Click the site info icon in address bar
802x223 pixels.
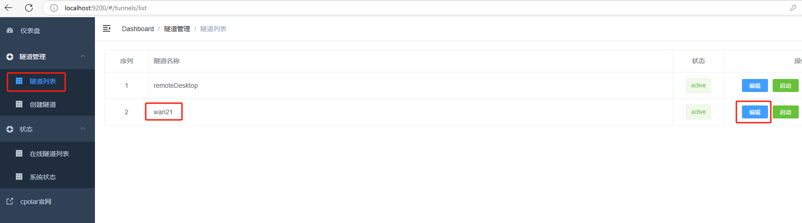pos(54,8)
